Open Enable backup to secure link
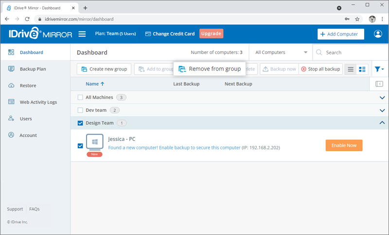Image resolution: width=389 pixels, height=235 pixels. (174, 148)
